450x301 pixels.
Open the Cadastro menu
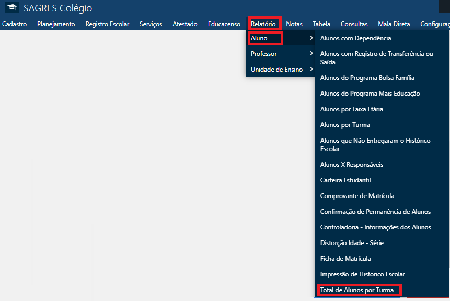click(x=15, y=24)
